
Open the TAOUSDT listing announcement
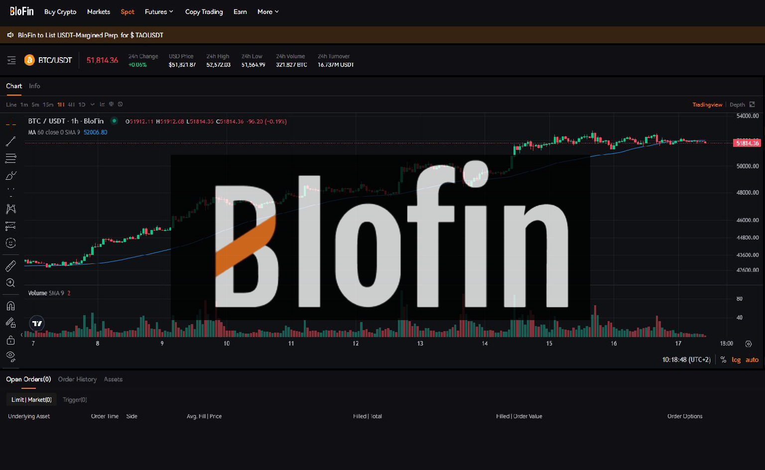coord(91,35)
